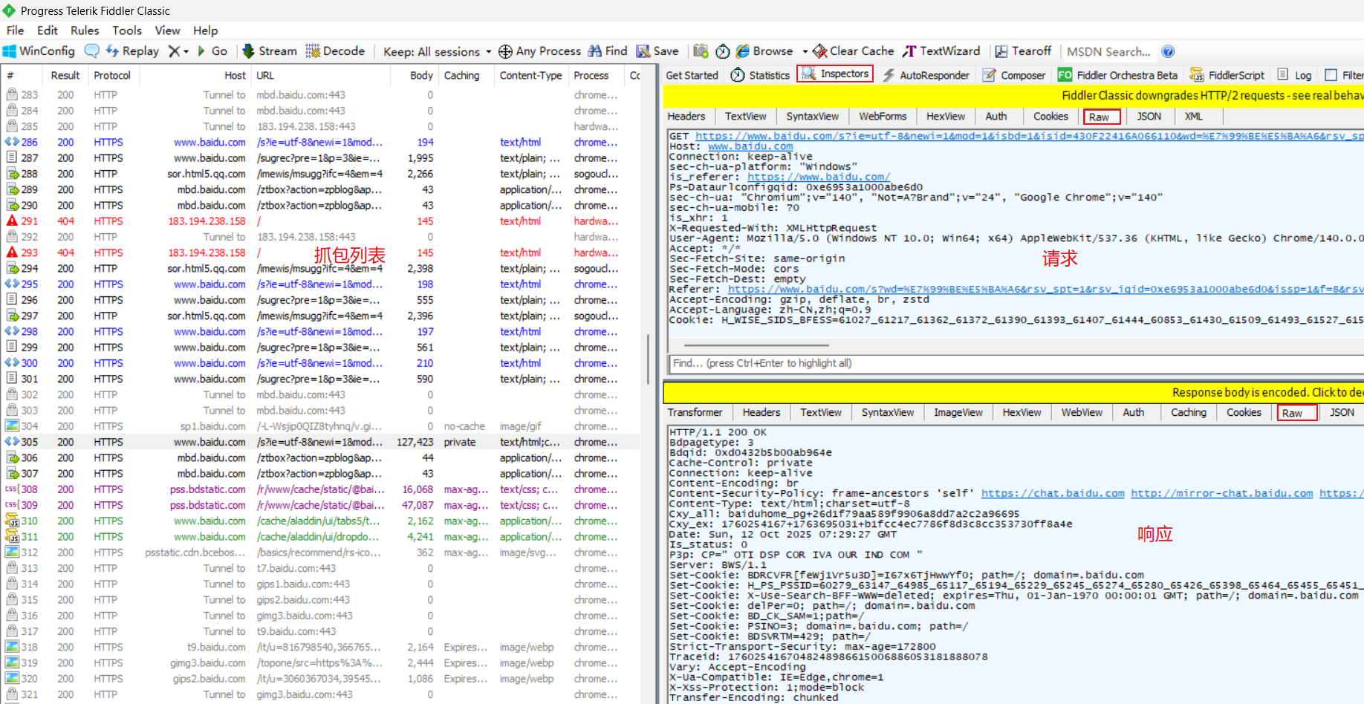Switch to the Statistics tab

click(x=760, y=75)
